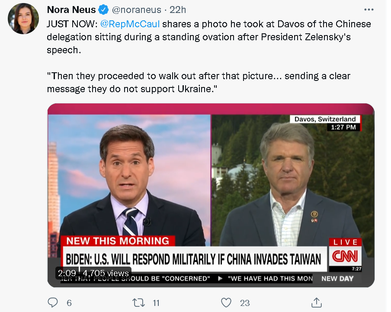
Task: Like the tweet with the heart icon
Action: (226, 302)
